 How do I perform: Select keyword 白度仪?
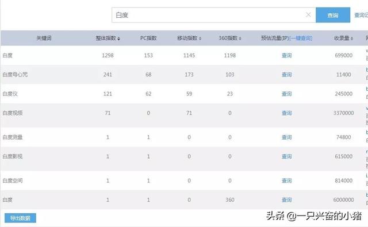[10, 94]
